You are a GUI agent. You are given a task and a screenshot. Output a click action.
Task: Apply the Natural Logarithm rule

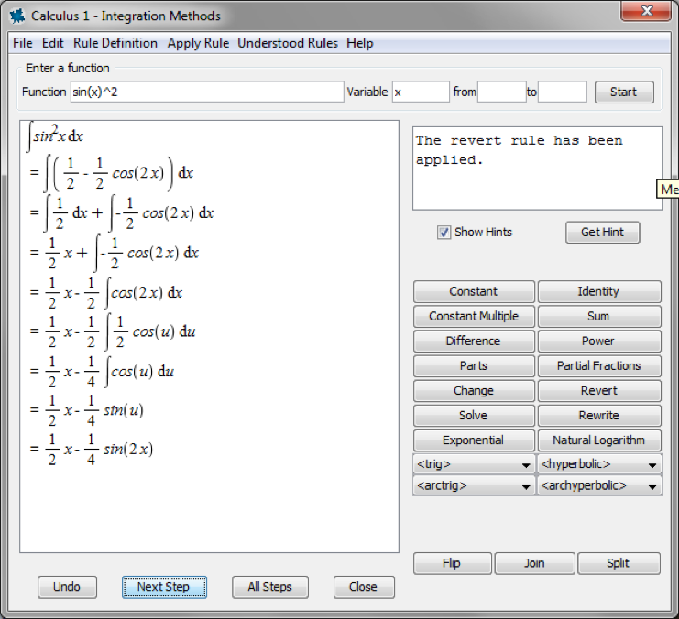click(x=599, y=440)
